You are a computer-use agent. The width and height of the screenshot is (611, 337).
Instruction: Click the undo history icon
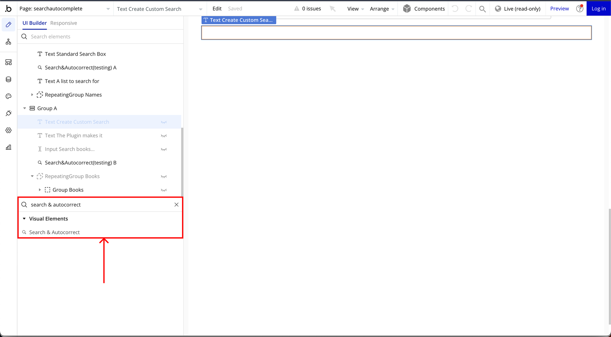coord(455,9)
